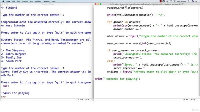
Task: Minimize the Ex14_quizzing_game.py editor window
Action: pos(98,4)
